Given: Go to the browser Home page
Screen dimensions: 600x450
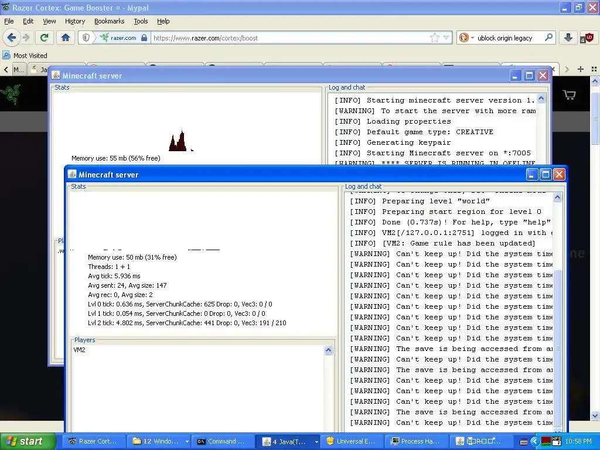Looking at the screenshot, I should coord(66,37).
